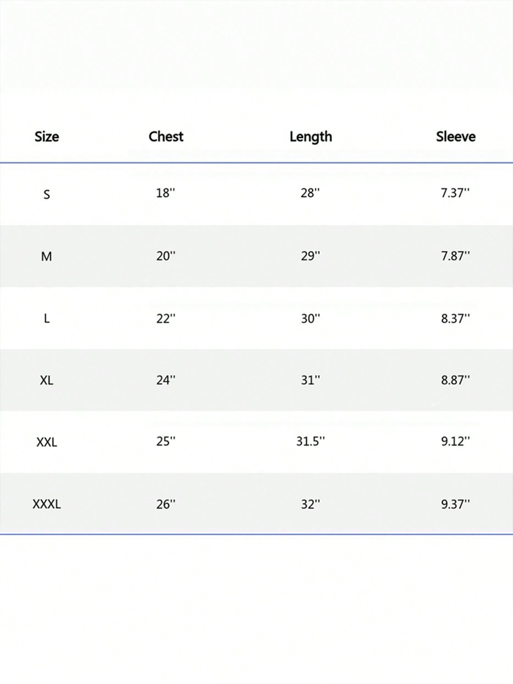Click the 8.37'' sleeve measurement

(455, 318)
